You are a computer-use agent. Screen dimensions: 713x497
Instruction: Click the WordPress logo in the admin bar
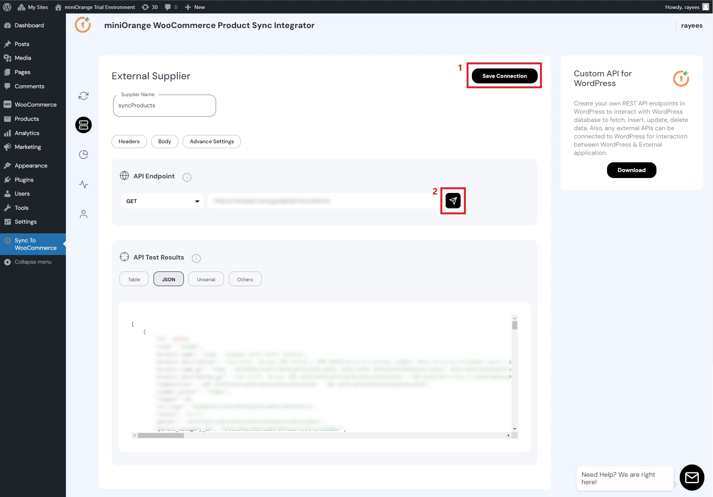tap(7, 7)
